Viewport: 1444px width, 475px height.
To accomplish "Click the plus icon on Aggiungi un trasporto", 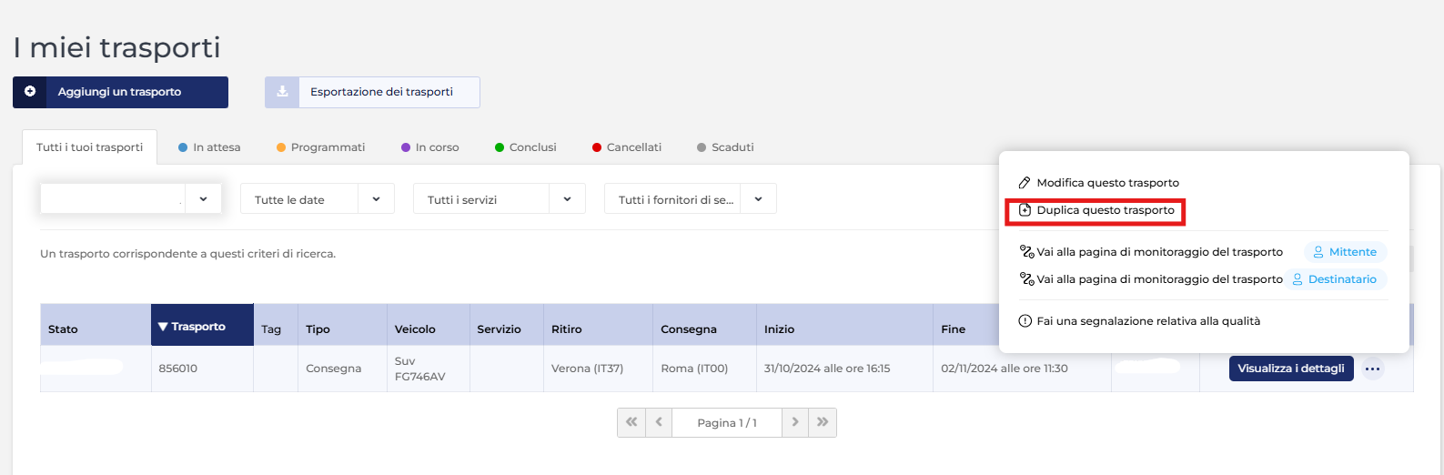I will (30, 92).
